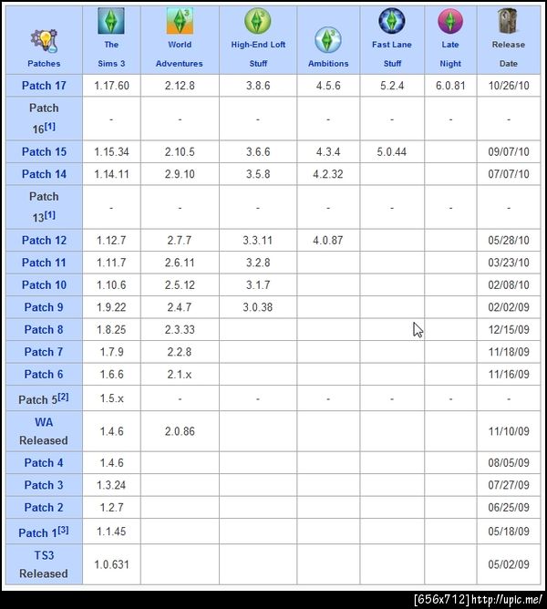
Task: Select version 3.3.11 cell
Action: [x=258, y=241]
